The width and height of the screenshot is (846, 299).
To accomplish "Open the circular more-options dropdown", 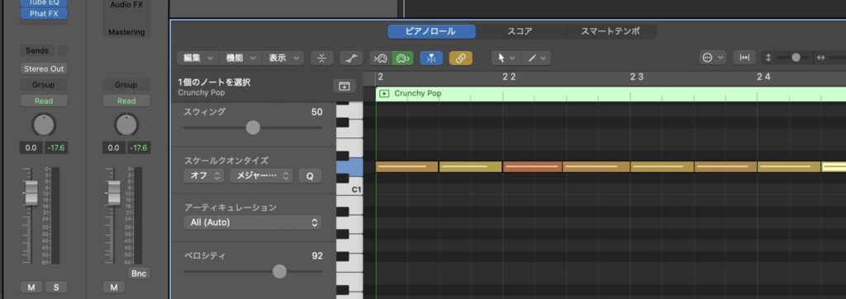I will point(713,58).
